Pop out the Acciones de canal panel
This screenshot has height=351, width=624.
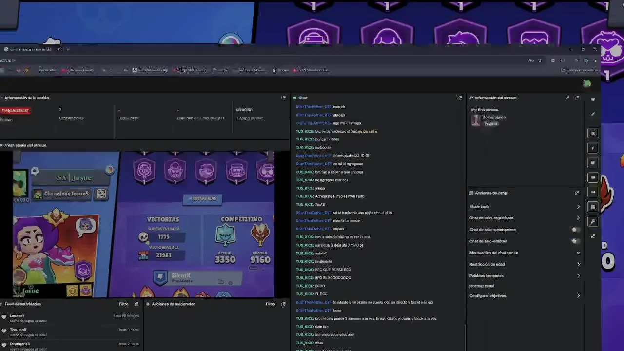577,193
